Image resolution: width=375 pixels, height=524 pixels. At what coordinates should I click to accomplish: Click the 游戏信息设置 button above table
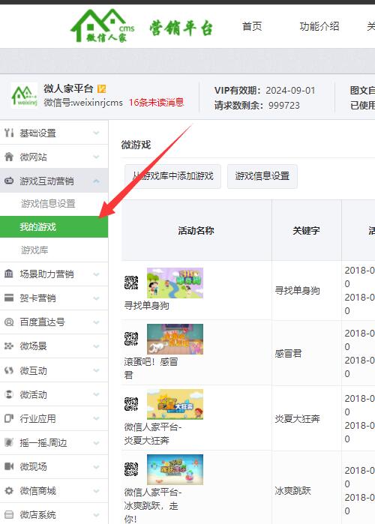click(262, 176)
